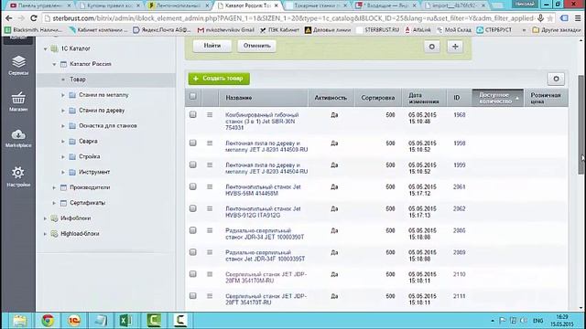Add a filter condition with plus button
586x329 pixels.
tap(455, 47)
